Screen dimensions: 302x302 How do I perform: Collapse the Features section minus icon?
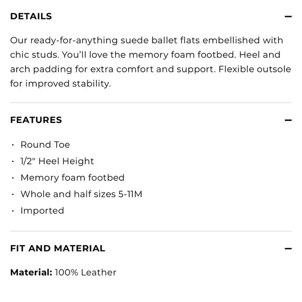point(288,120)
